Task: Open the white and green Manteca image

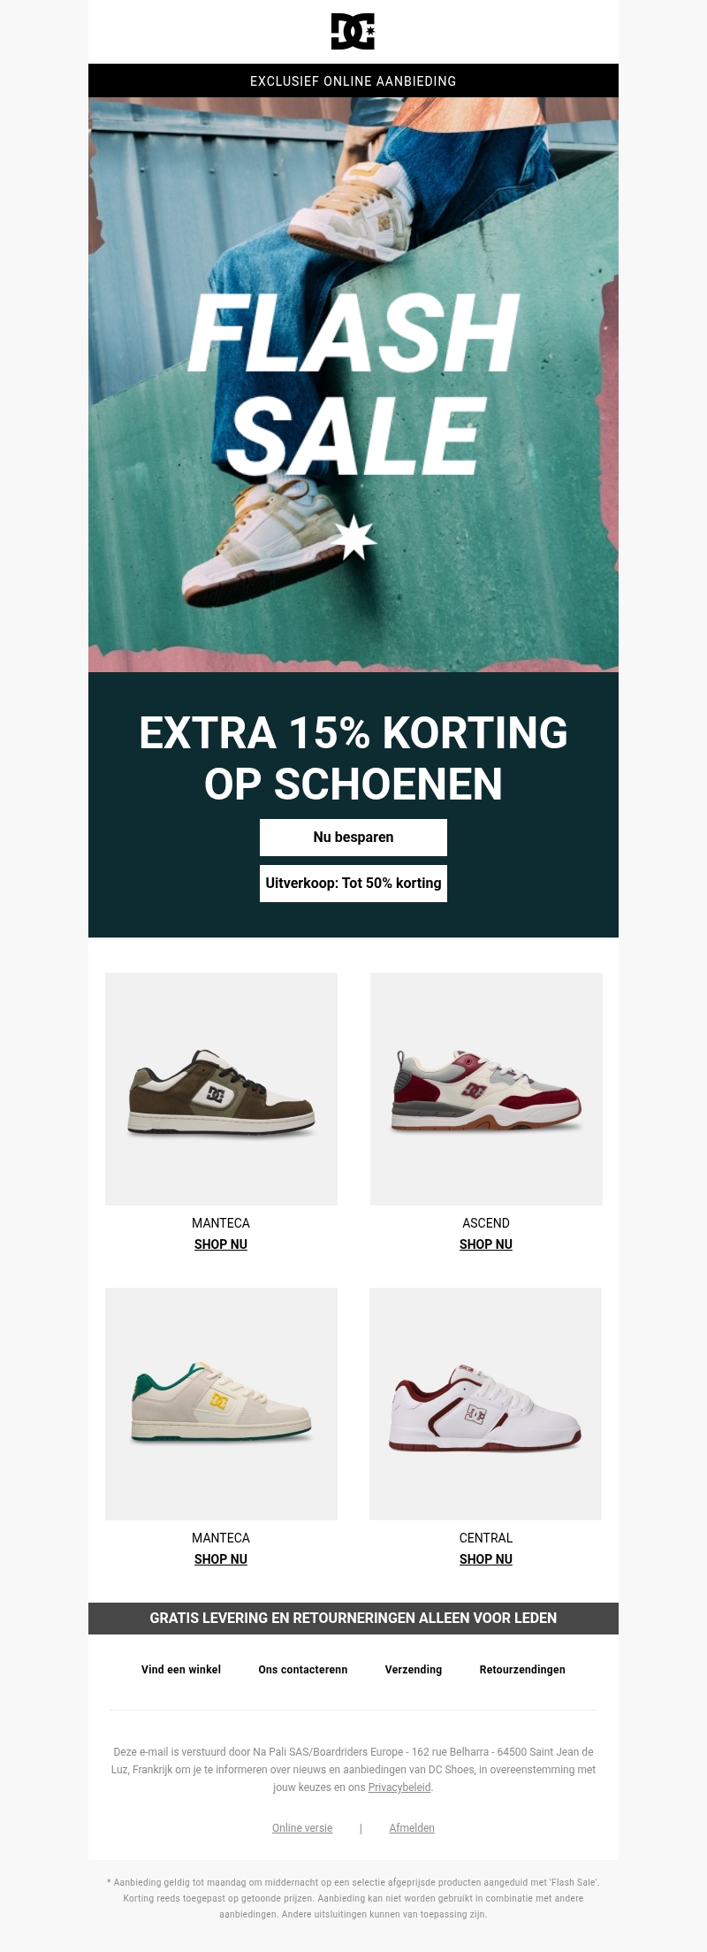Action: pyautogui.click(x=221, y=1404)
